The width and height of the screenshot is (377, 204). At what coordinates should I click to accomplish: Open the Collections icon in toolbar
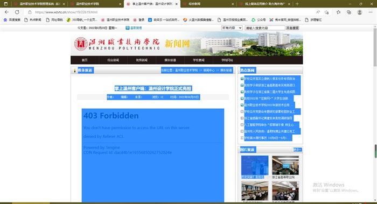coord(349,12)
